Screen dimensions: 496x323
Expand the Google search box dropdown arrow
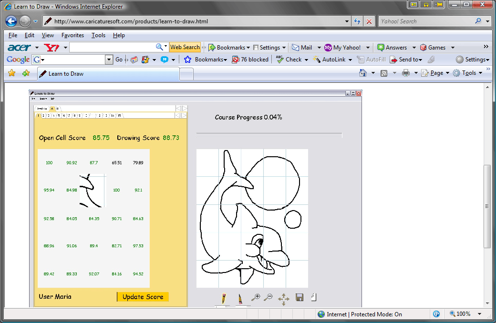point(109,60)
